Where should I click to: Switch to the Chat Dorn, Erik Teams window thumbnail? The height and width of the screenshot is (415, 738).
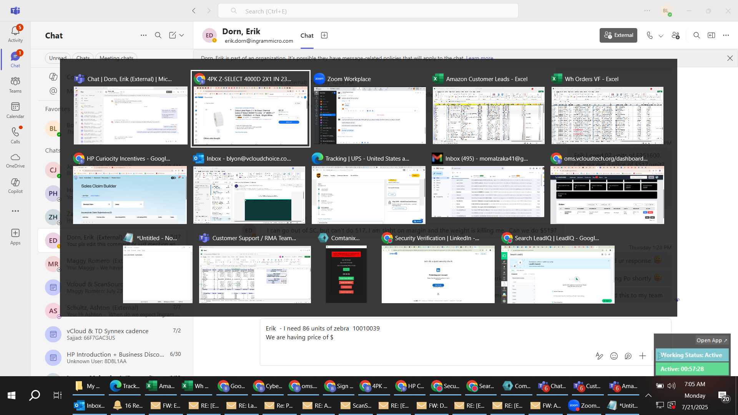click(131, 110)
